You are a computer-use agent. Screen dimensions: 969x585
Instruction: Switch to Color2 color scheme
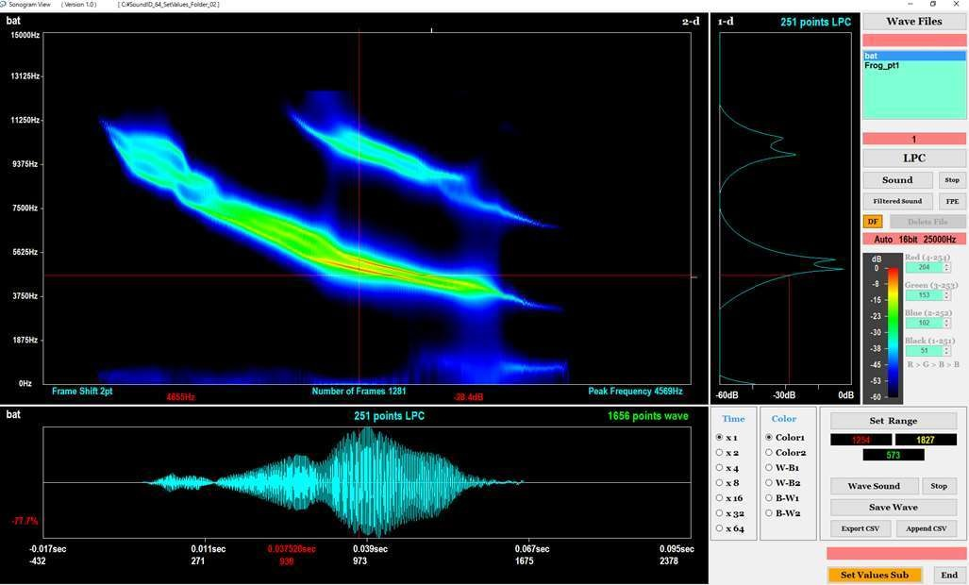769,453
